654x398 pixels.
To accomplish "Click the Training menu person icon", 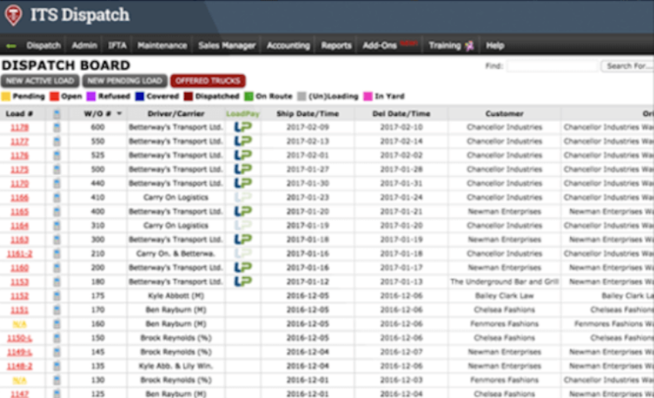I will (x=470, y=45).
